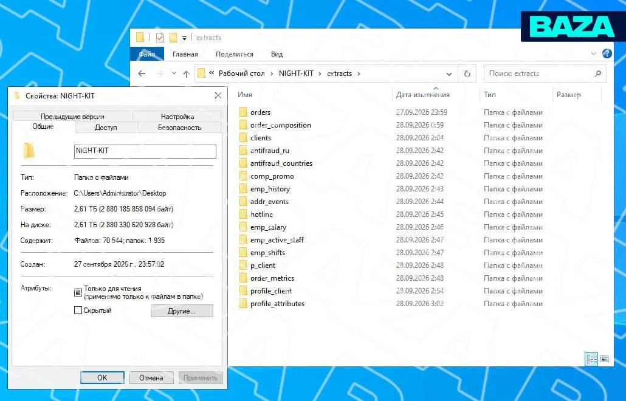Open the Вид ribbon tab
Screen dimensions: 626x401
277,54
